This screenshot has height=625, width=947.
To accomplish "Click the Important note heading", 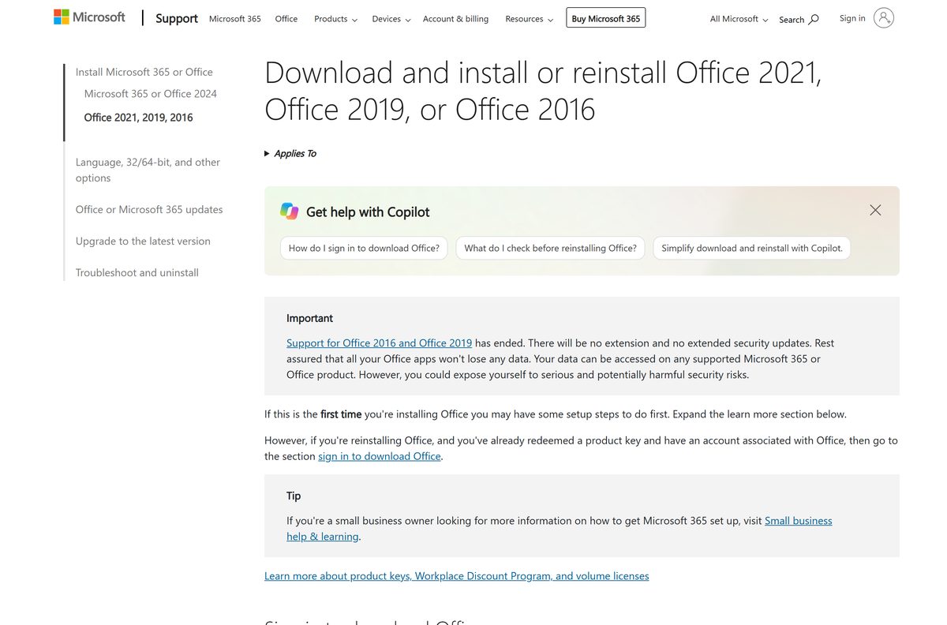I will click(309, 318).
